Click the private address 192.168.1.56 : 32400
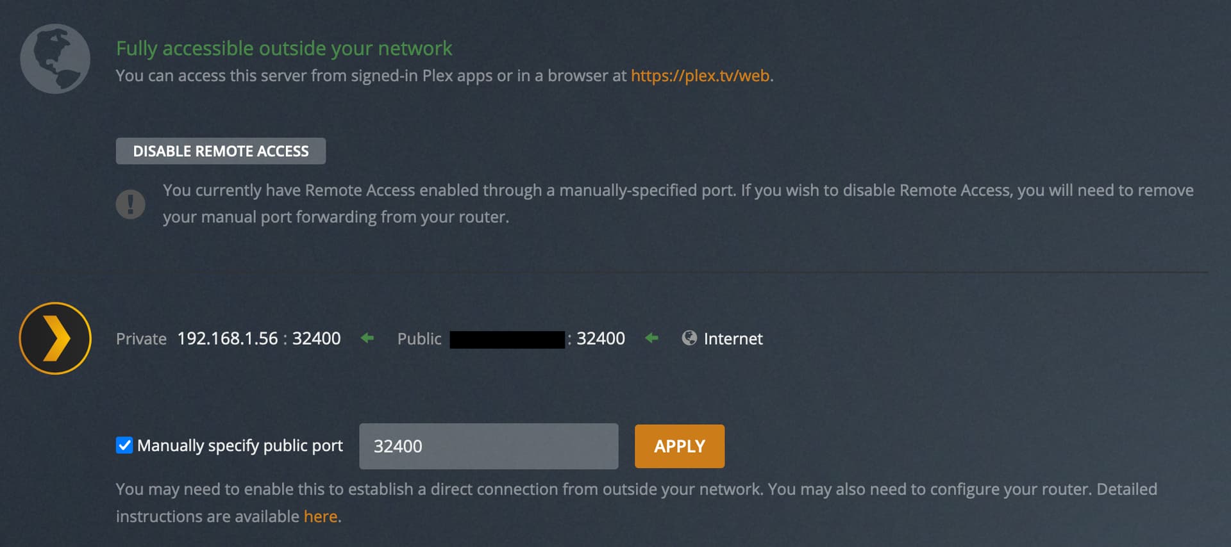This screenshot has height=547, width=1231. pyautogui.click(x=259, y=338)
